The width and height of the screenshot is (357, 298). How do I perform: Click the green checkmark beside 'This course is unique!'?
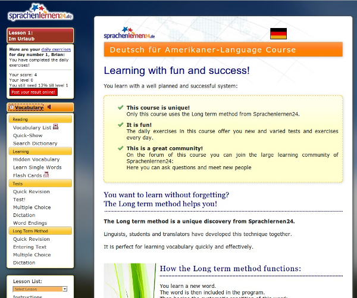pyautogui.click(x=120, y=107)
